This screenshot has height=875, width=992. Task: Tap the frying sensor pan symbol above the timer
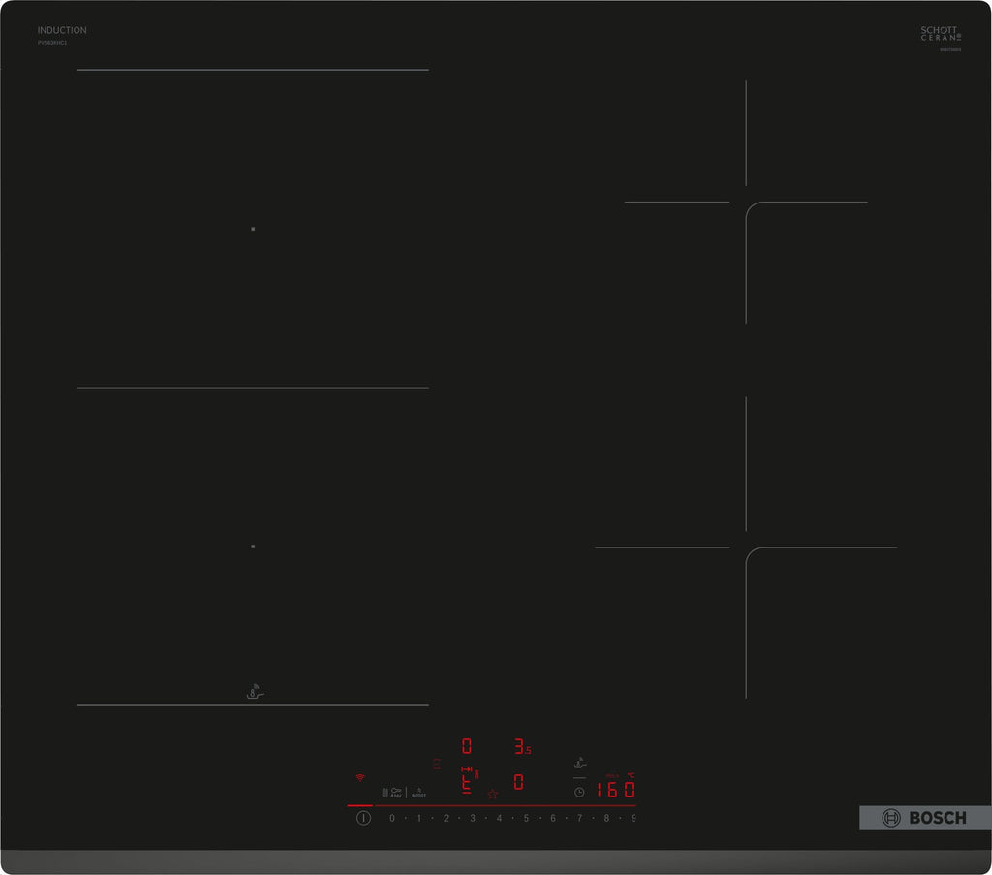(x=580, y=763)
